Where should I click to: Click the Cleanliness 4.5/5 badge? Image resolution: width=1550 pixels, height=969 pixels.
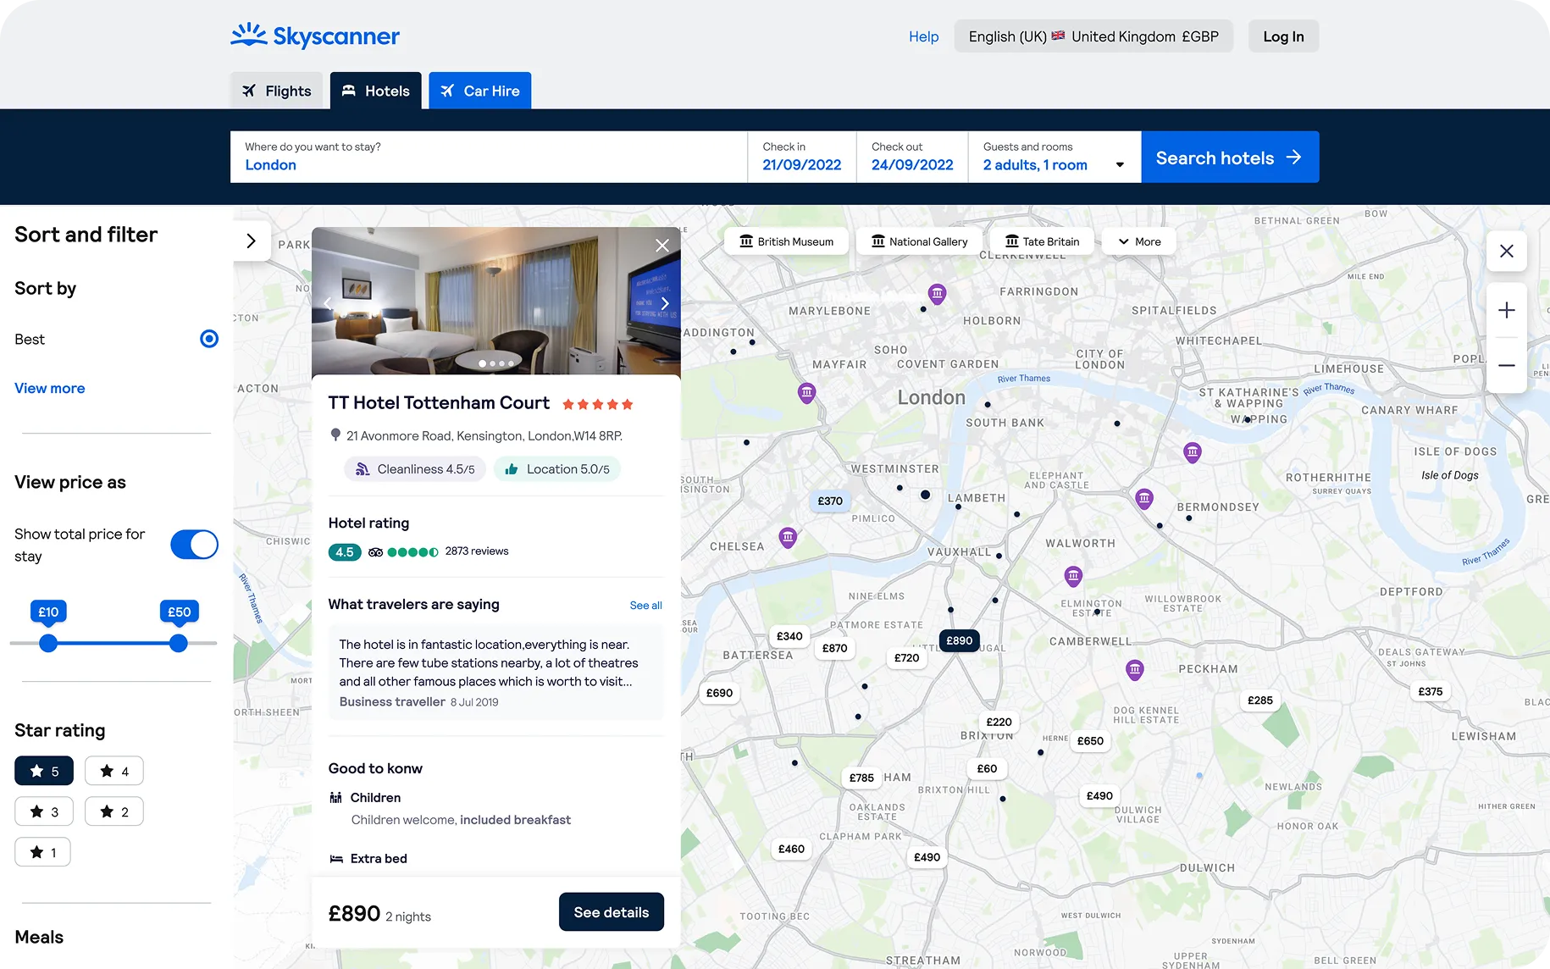(x=415, y=469)
